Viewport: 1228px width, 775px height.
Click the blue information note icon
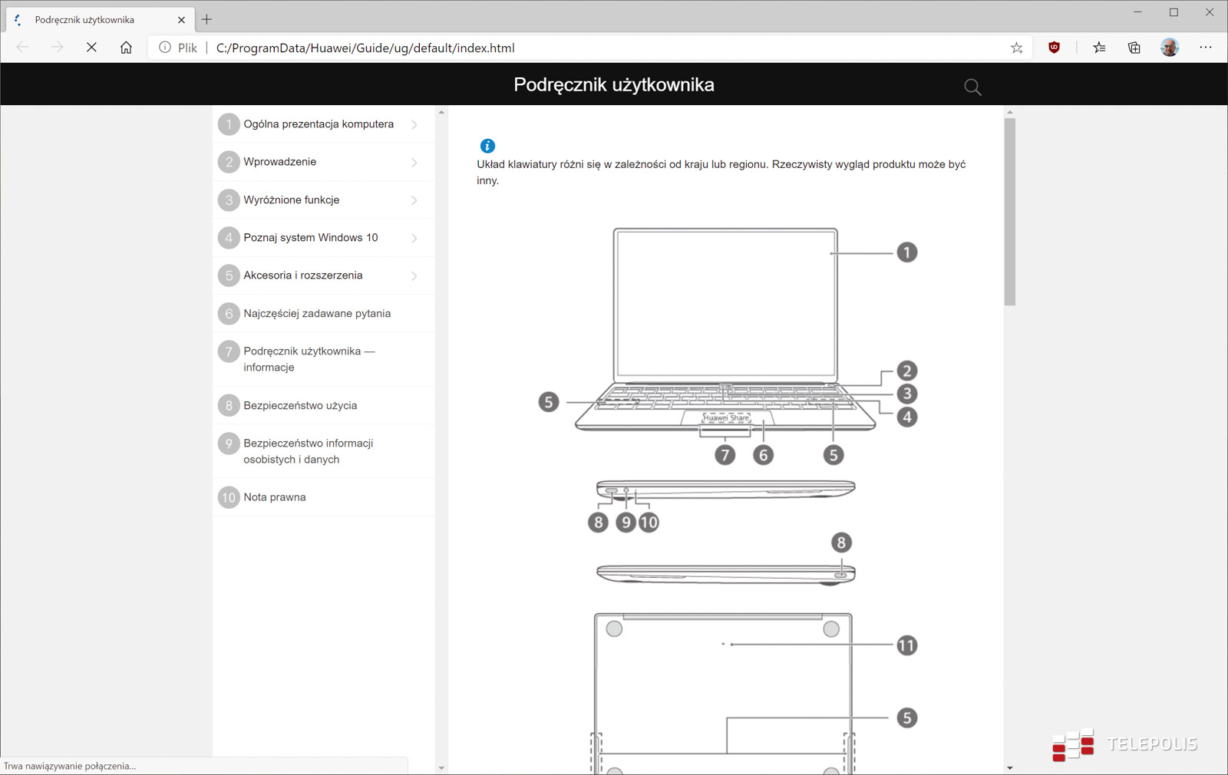point(487,146)
